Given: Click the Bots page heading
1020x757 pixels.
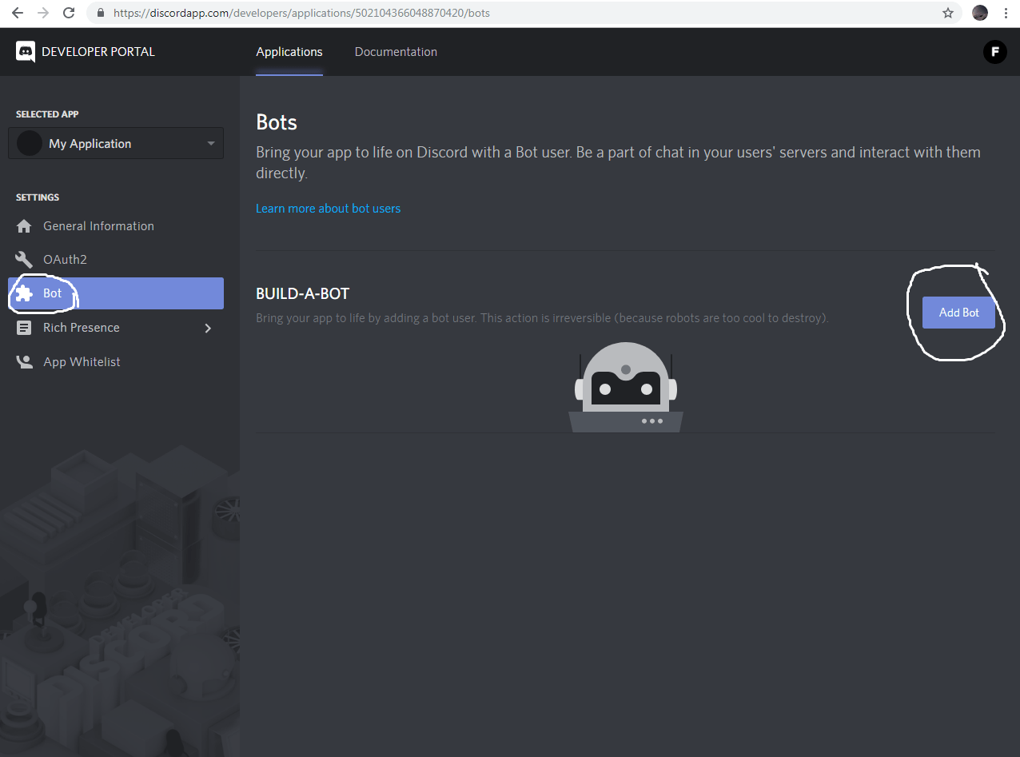Looking at the screenshot, I should 277,122.
